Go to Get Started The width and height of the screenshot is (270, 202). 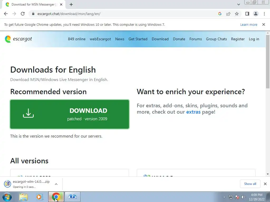138,39
